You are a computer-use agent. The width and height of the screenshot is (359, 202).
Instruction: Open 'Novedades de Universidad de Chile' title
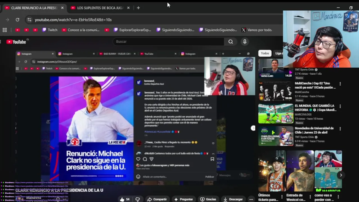click(314, 130)
